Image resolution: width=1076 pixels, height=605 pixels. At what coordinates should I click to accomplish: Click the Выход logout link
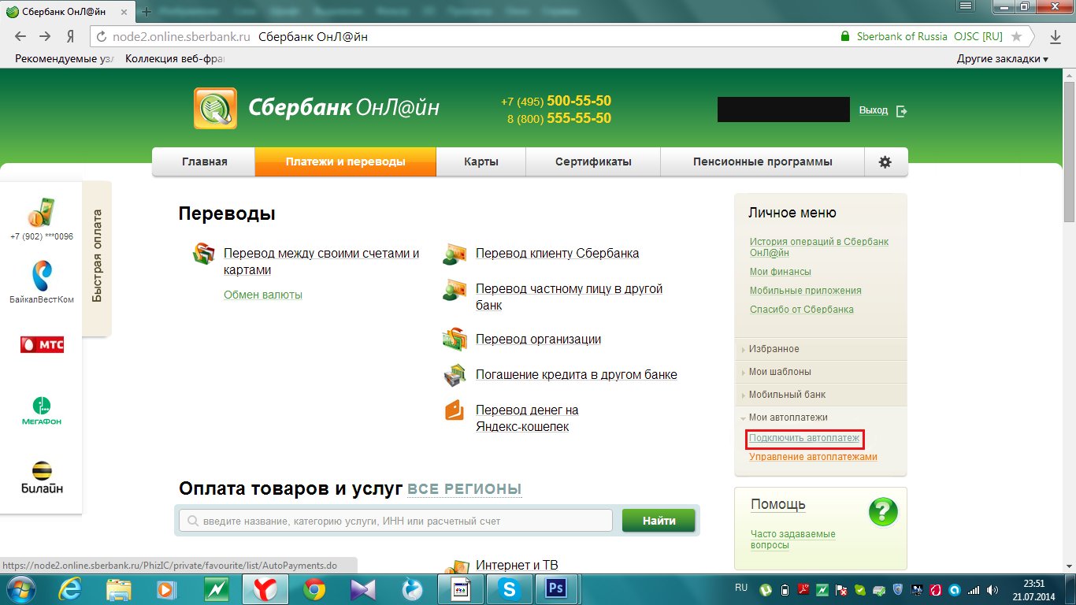click(874, 111)
